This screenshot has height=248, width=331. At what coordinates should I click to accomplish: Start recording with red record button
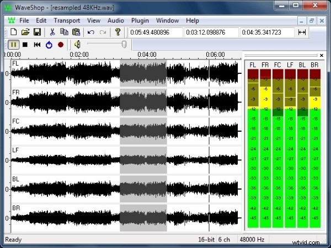(x=61, y=45)
